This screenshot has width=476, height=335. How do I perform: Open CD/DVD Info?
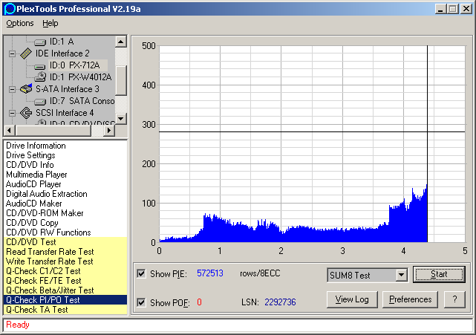65,165
